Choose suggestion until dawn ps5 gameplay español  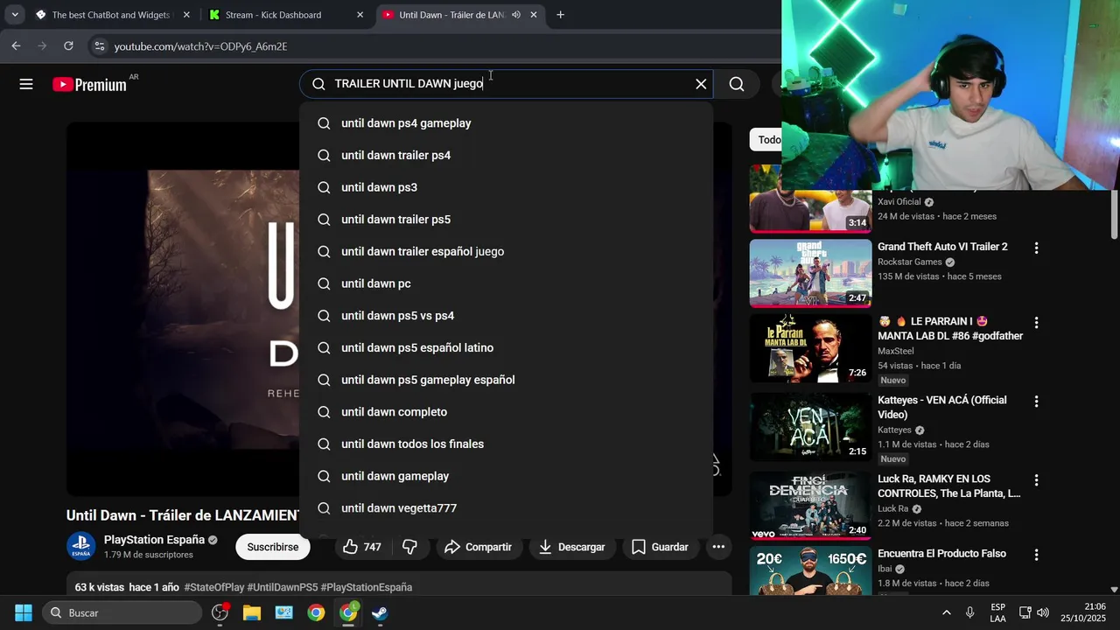[507, 380]
